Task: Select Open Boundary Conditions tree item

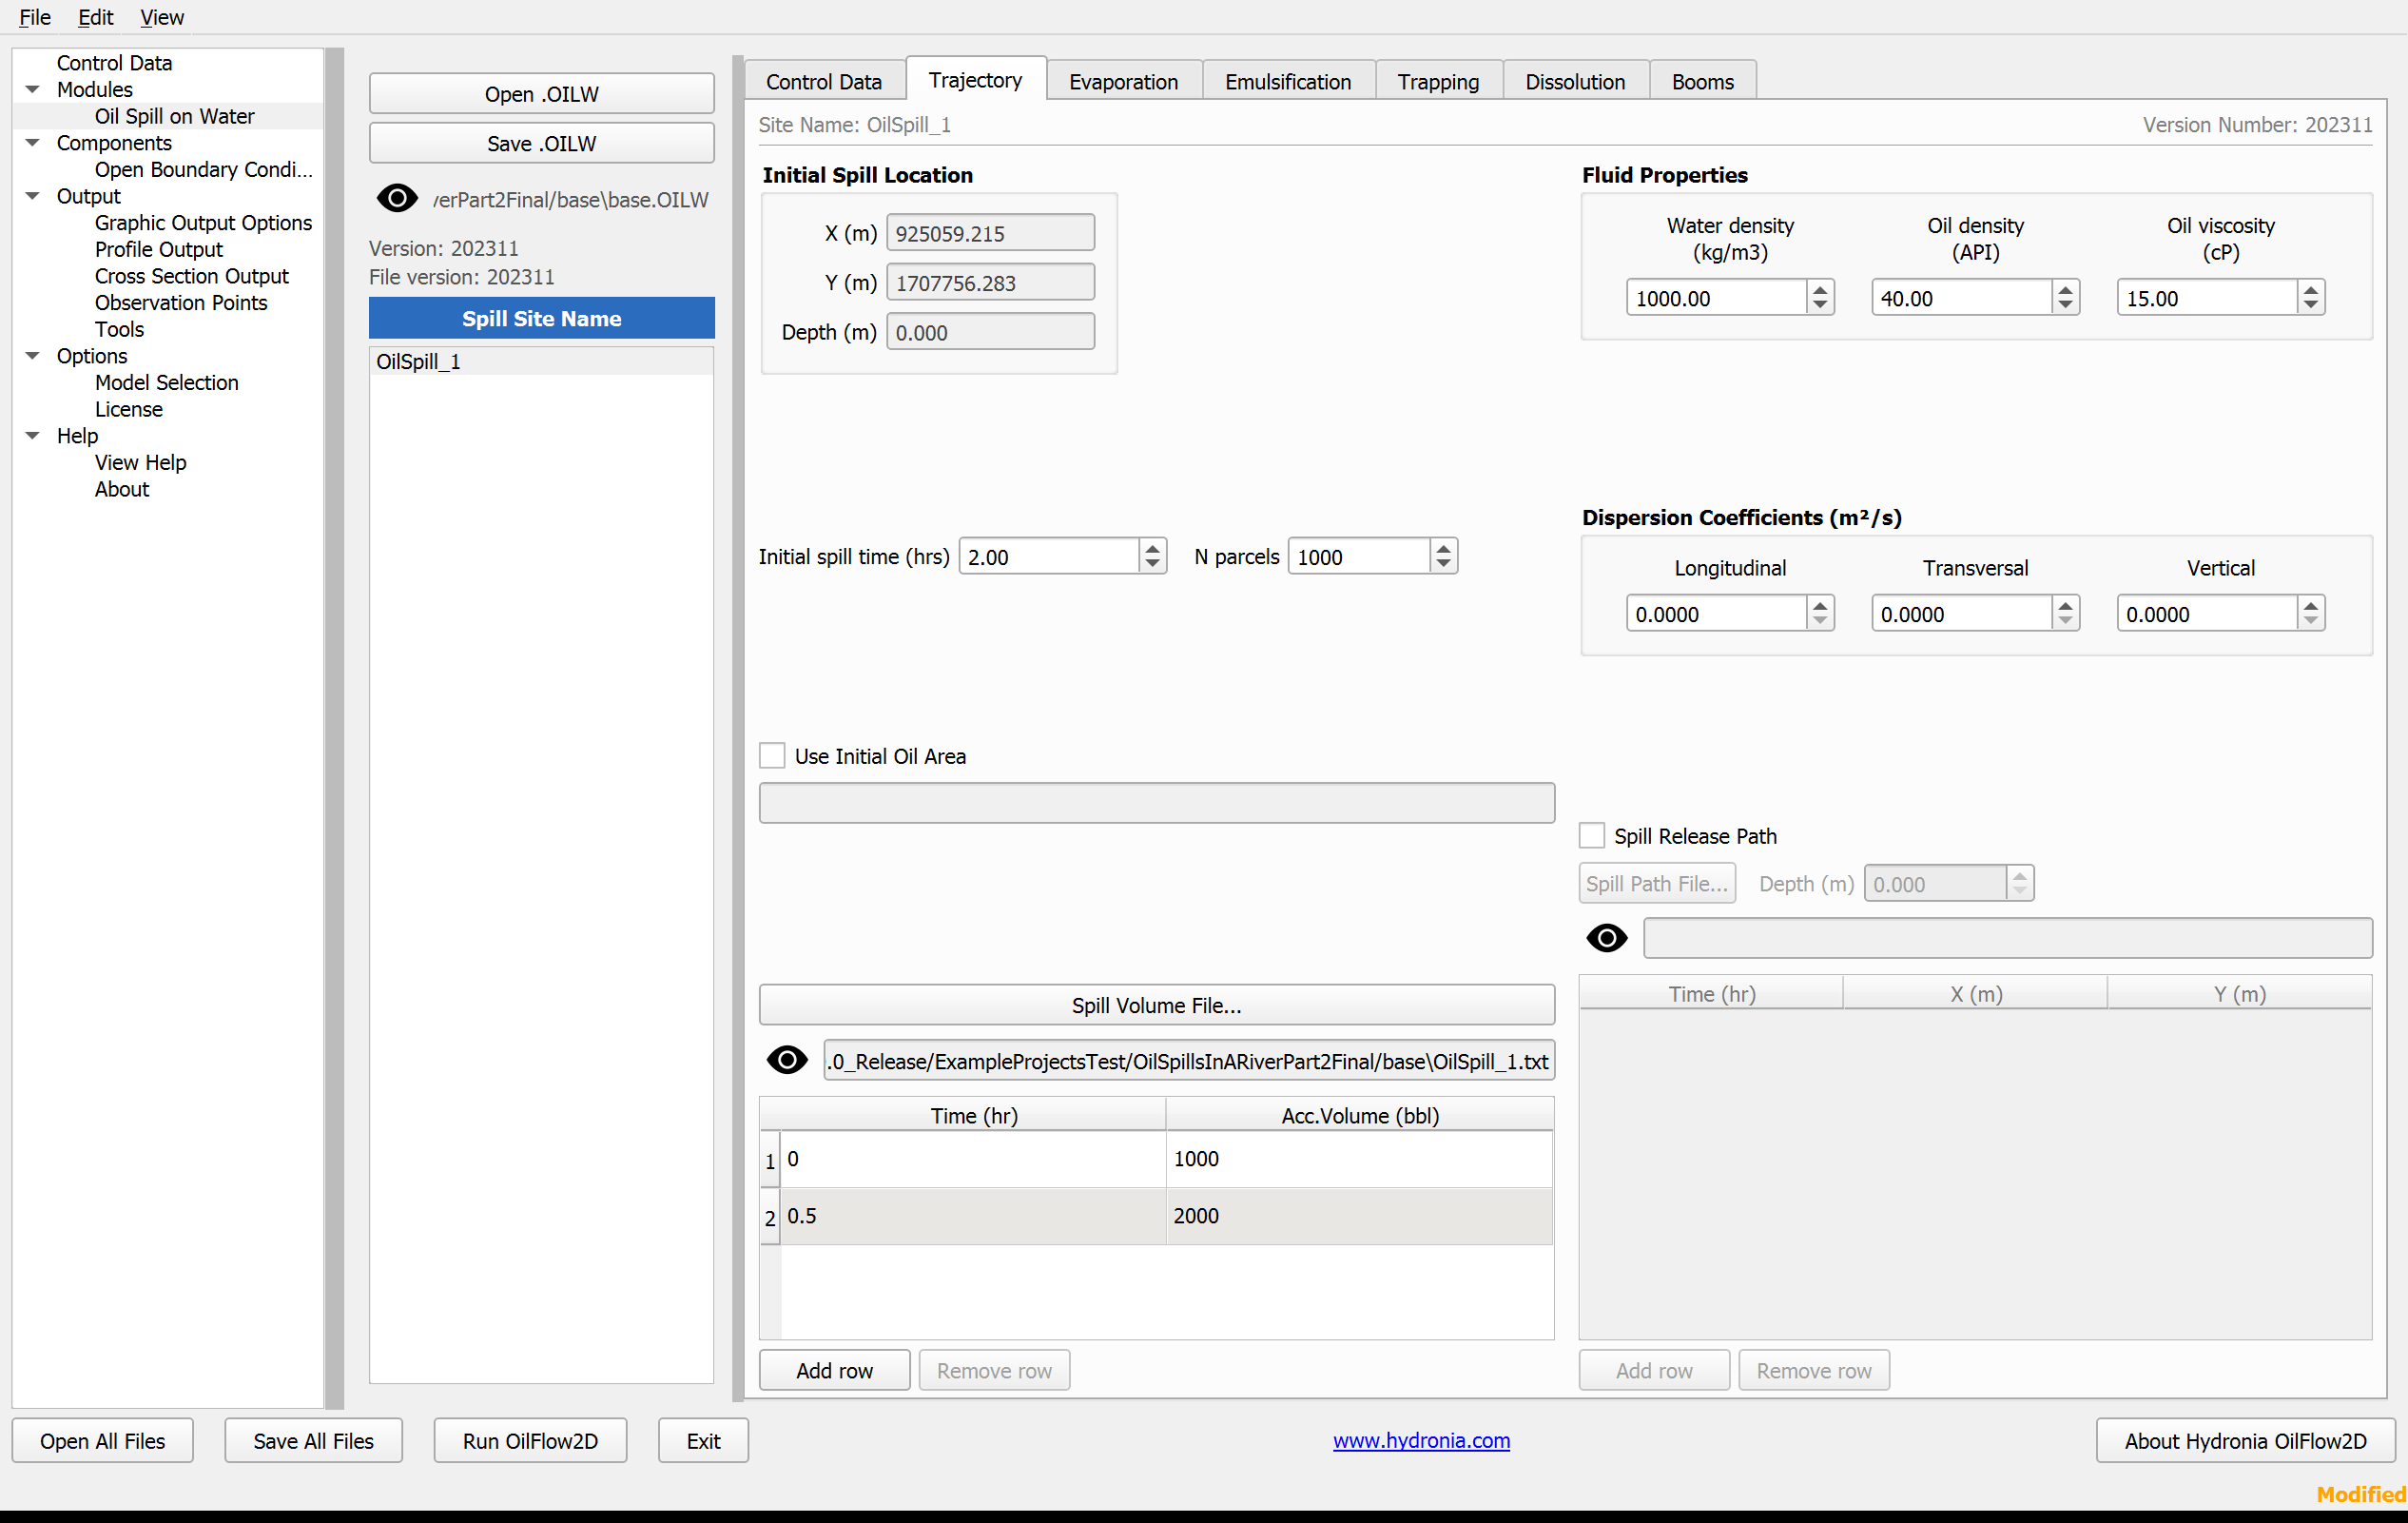Action: click(x=203, y=169)
